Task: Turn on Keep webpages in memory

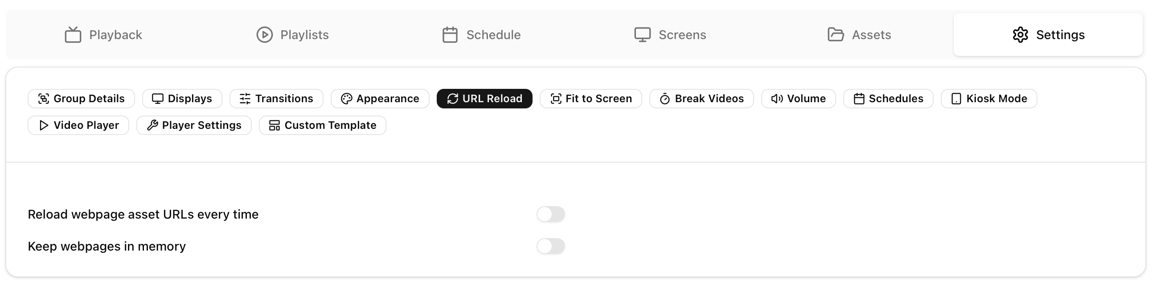Action: point(550,246)
